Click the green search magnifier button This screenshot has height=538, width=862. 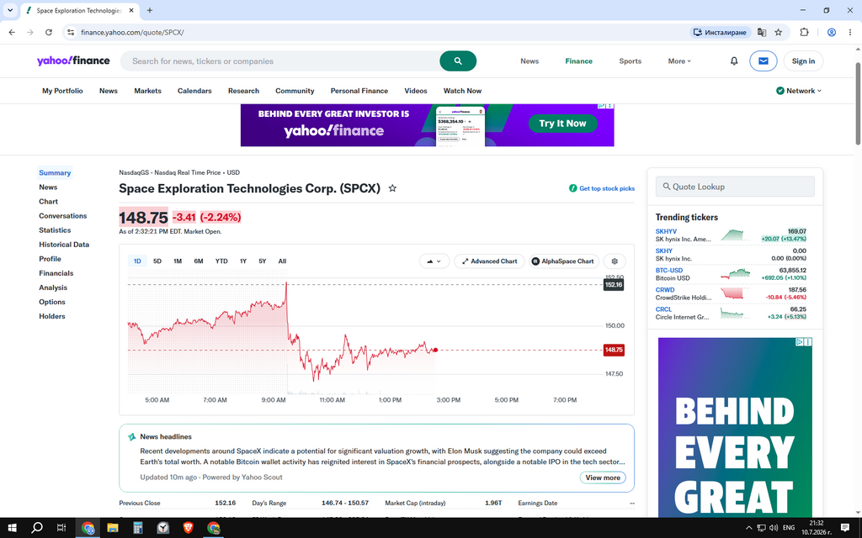458,61
